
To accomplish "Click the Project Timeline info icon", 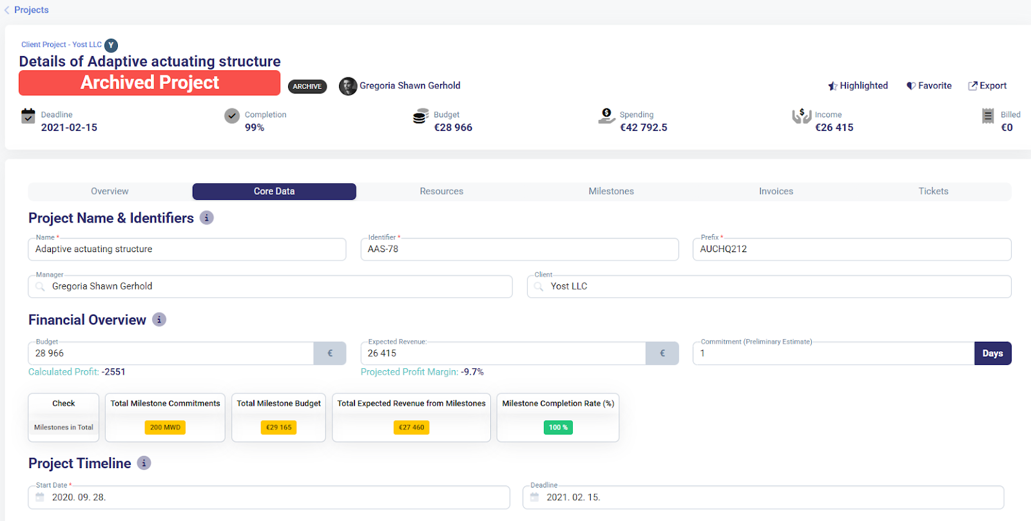I will point(144,463).
